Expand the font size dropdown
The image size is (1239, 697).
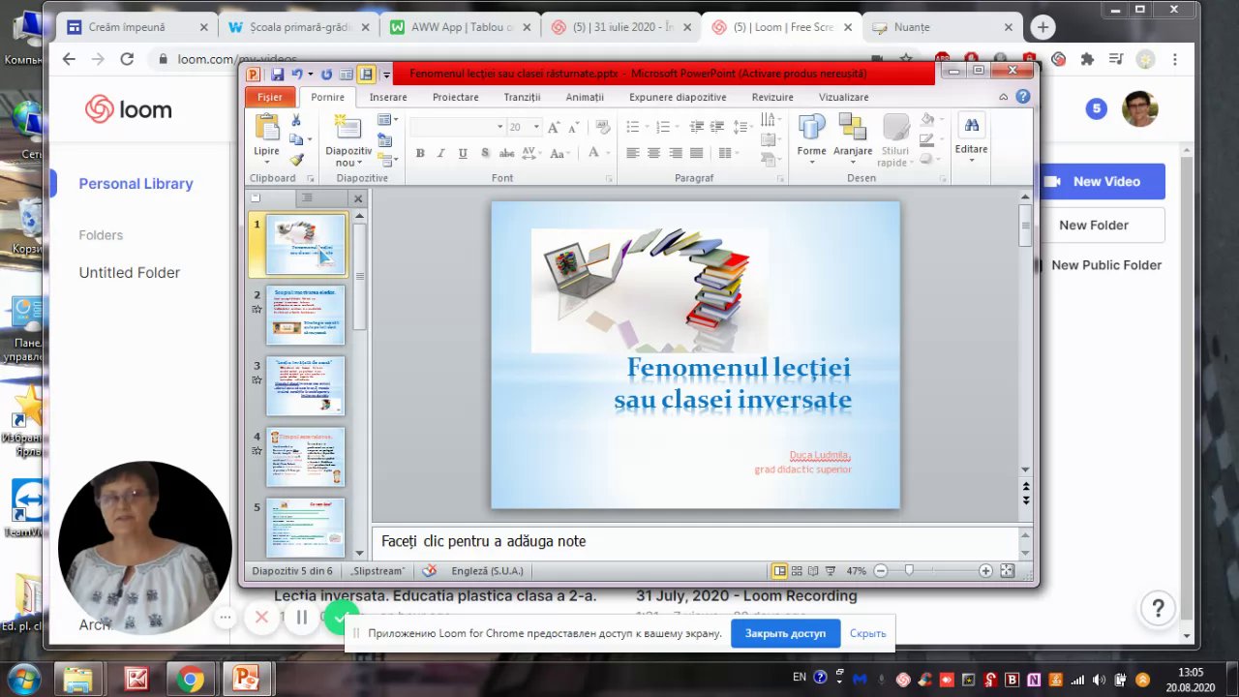(536, 127)
